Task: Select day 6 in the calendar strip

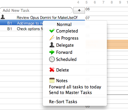Action: (95, 2)
